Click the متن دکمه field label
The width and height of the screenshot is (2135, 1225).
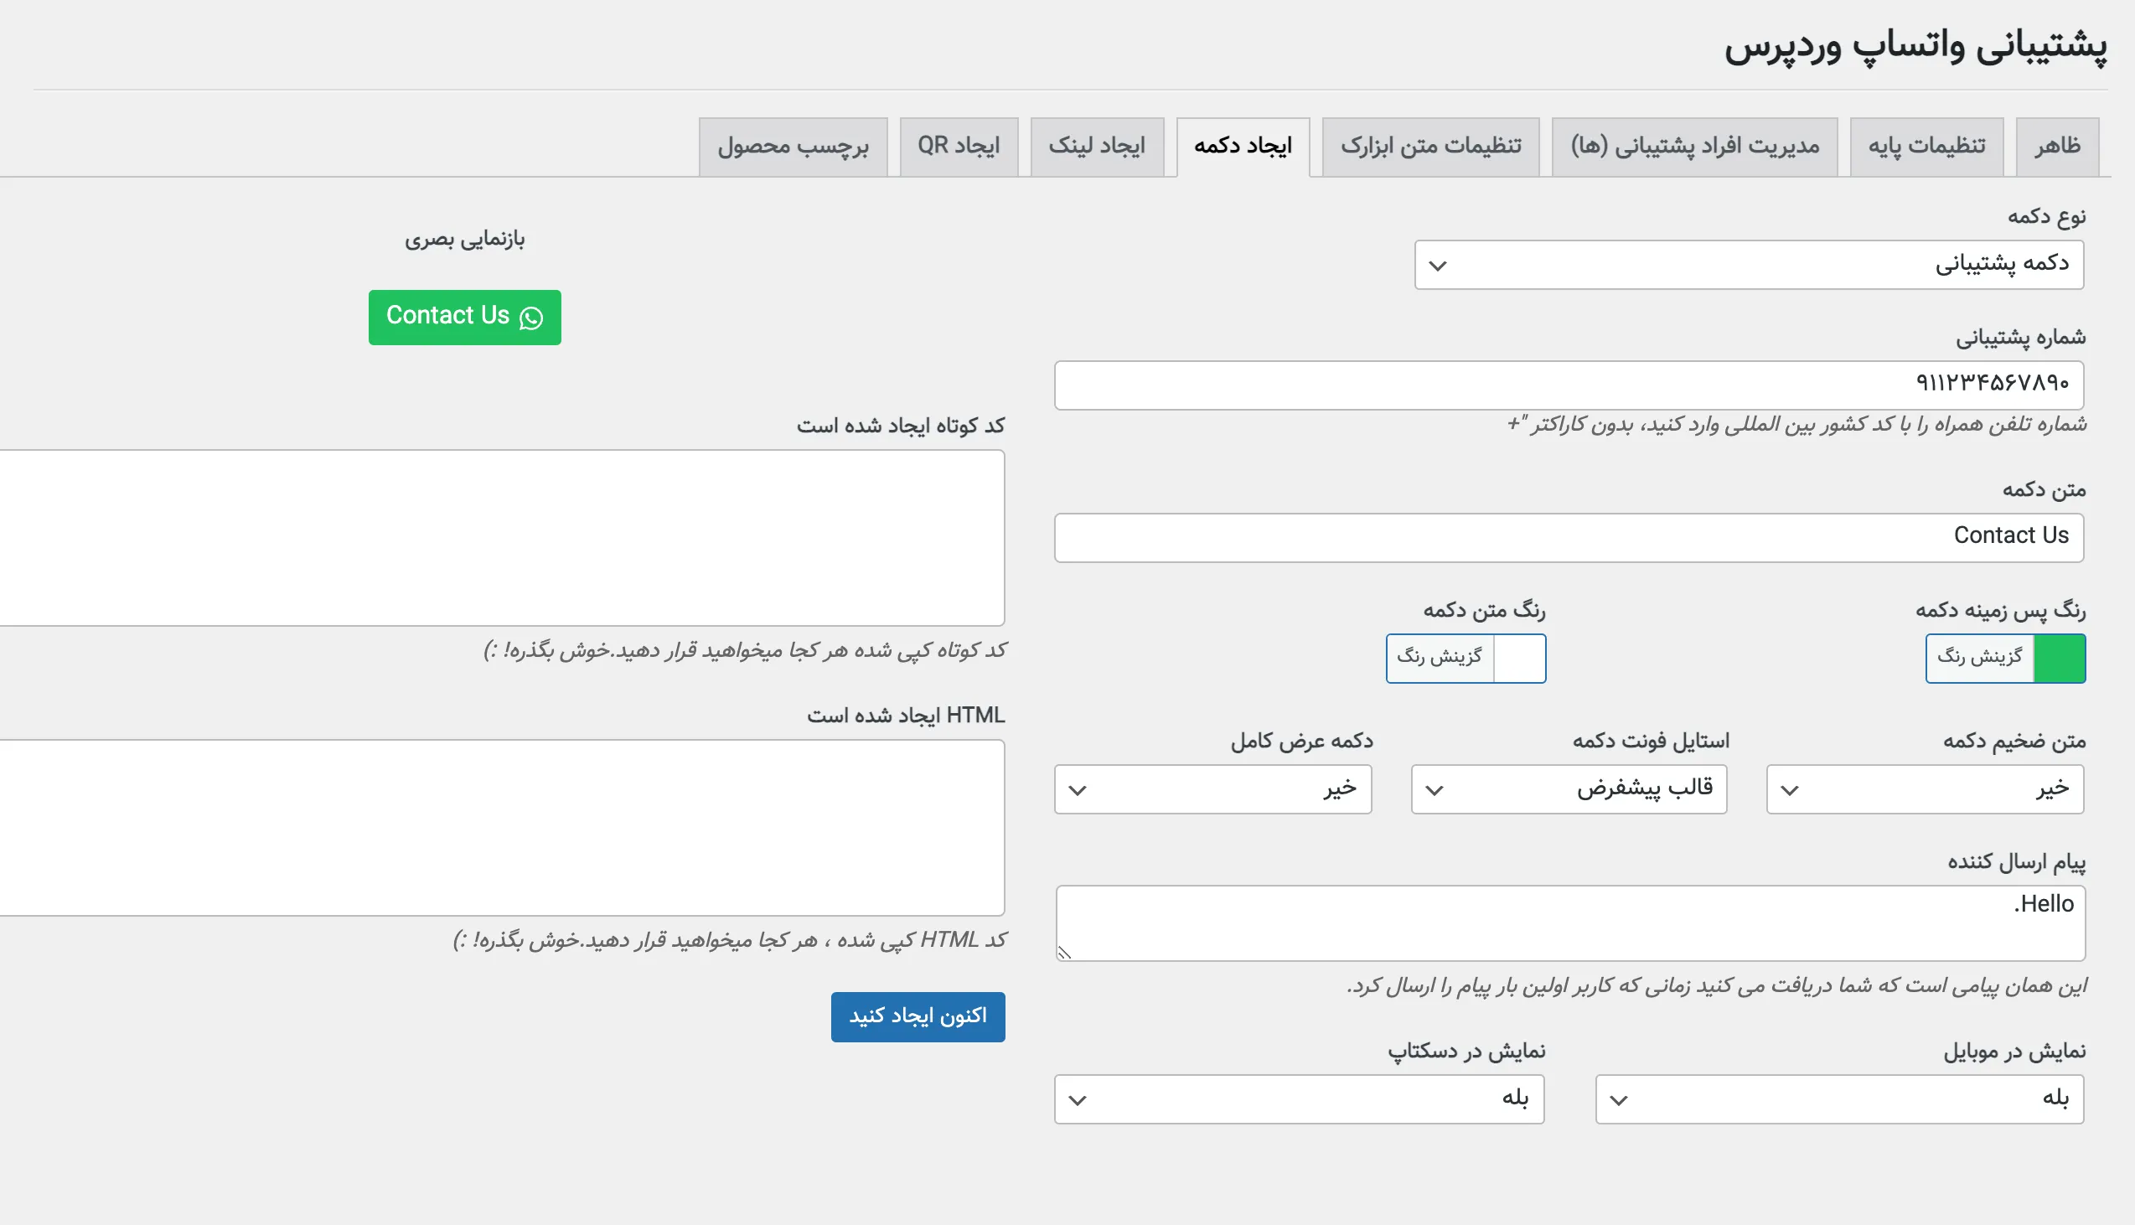(2045, 489)
